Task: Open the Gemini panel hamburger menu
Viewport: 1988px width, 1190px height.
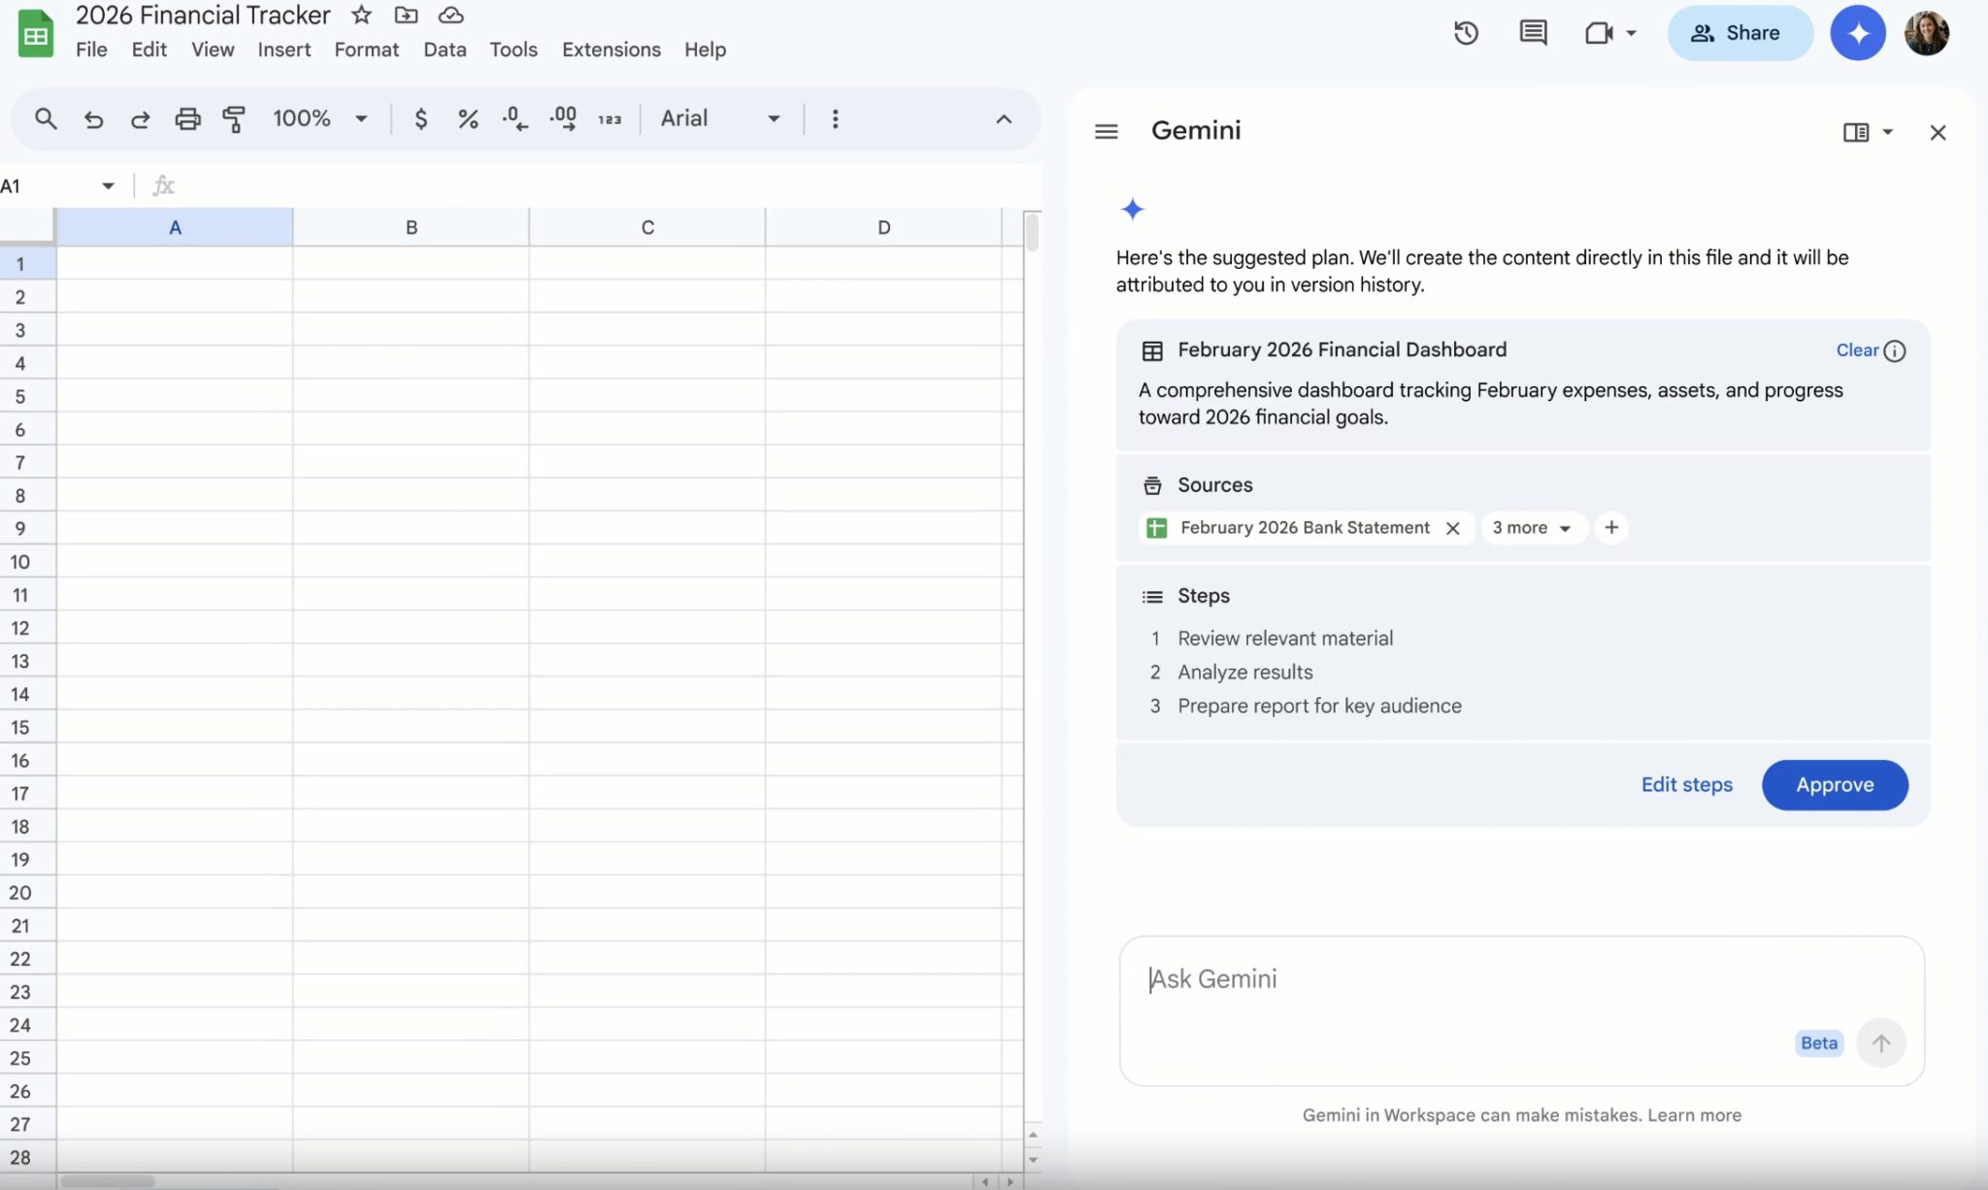Action: 1106,131
